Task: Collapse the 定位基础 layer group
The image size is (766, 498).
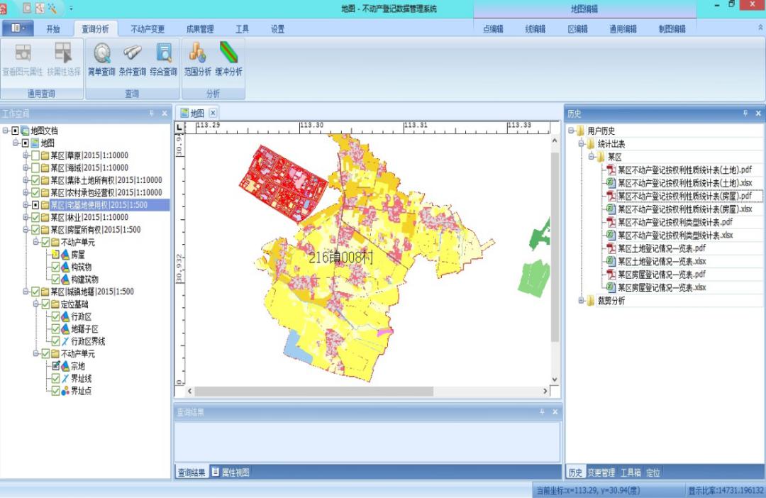Action: click(35, 304)
